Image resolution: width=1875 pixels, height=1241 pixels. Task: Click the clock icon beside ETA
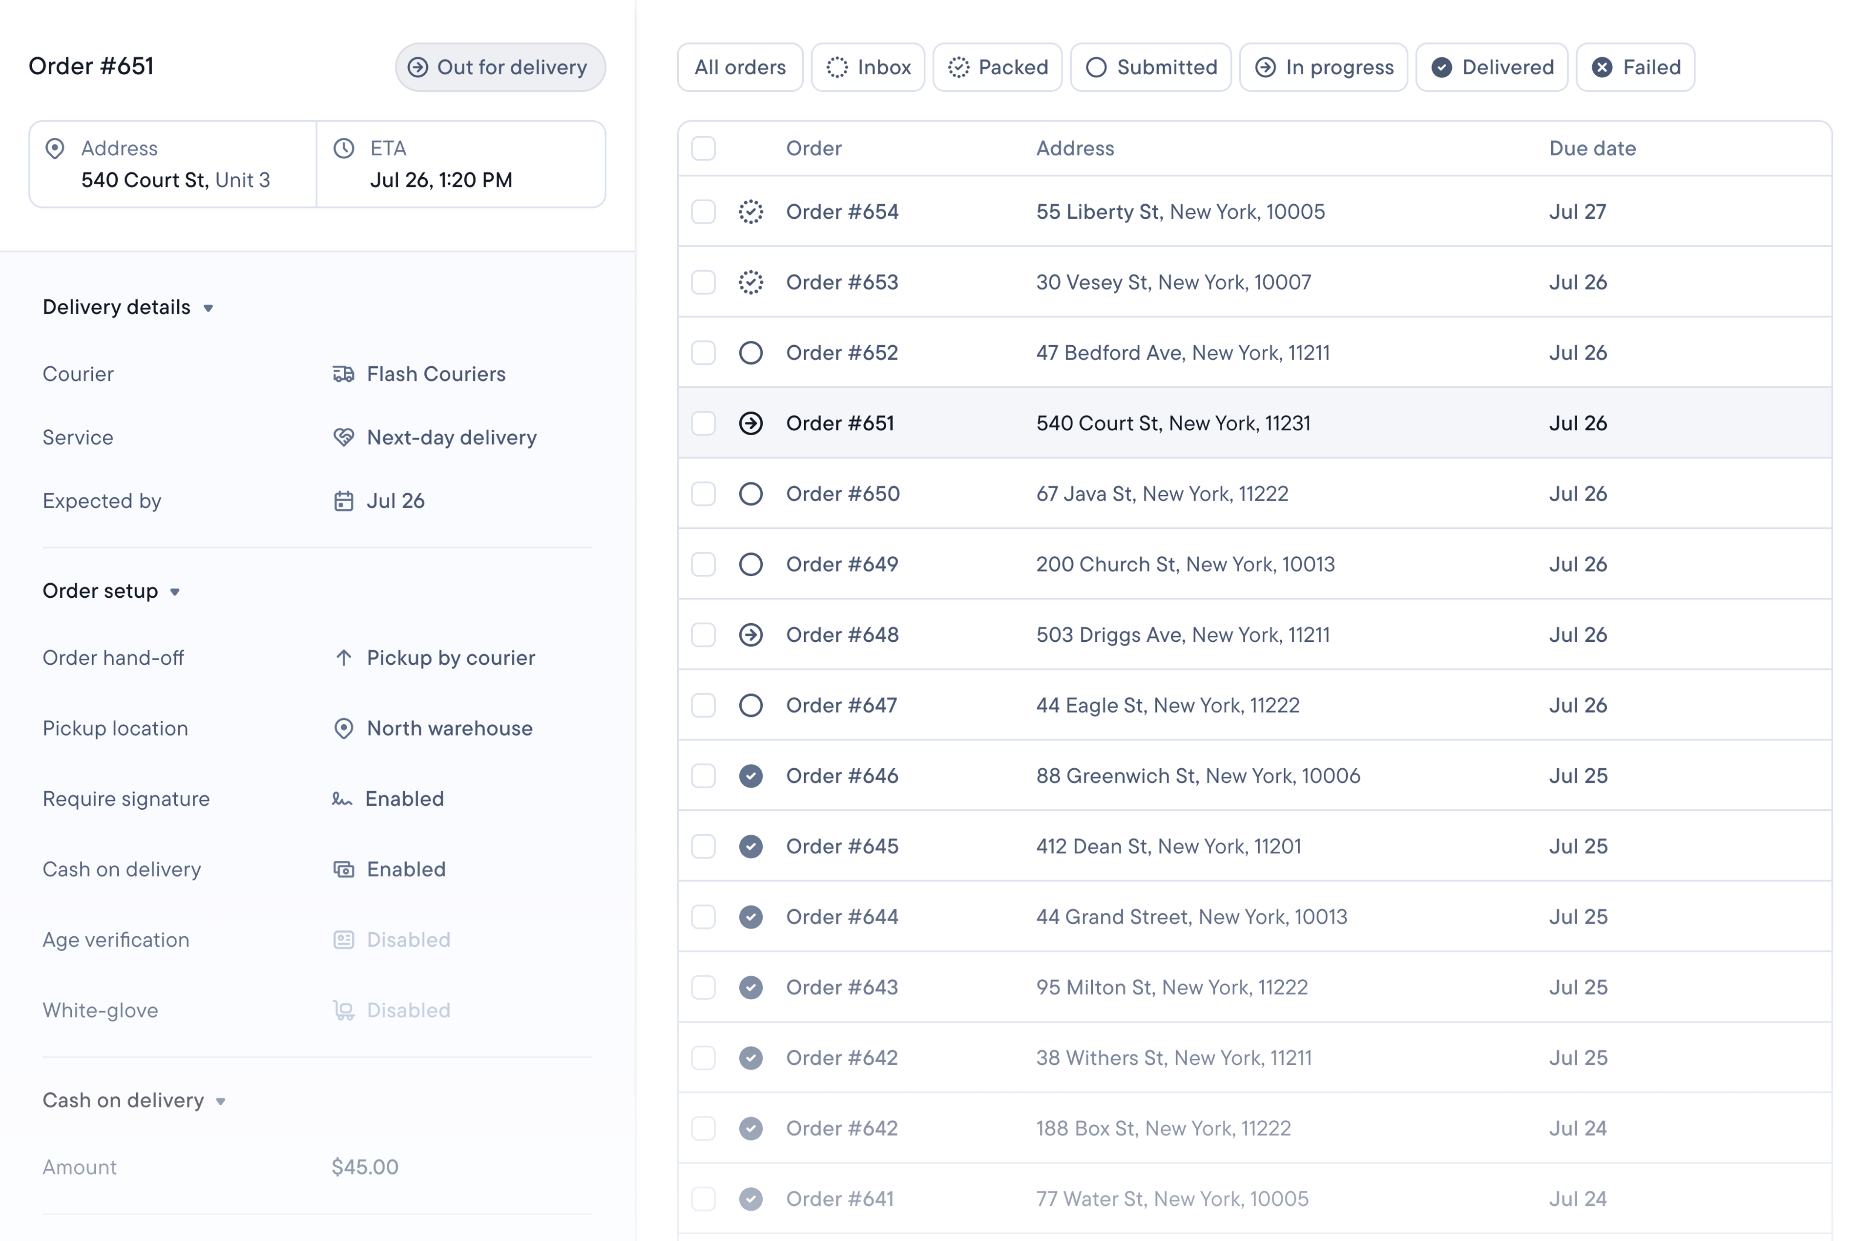click(x=343, y=149)
